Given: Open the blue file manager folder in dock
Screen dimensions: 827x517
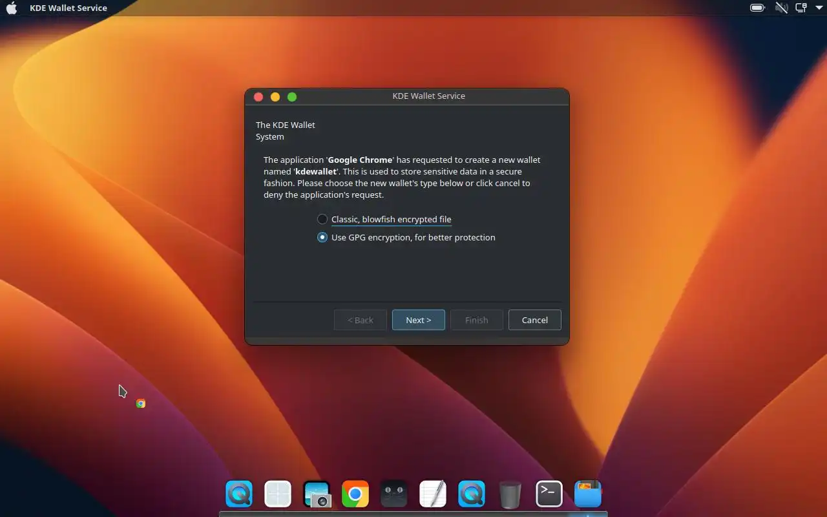Looking at the screenshot, I should (588, 494).
